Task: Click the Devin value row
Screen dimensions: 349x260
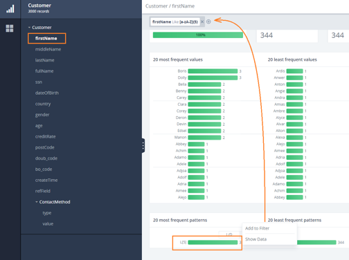Action: point(201,124)
